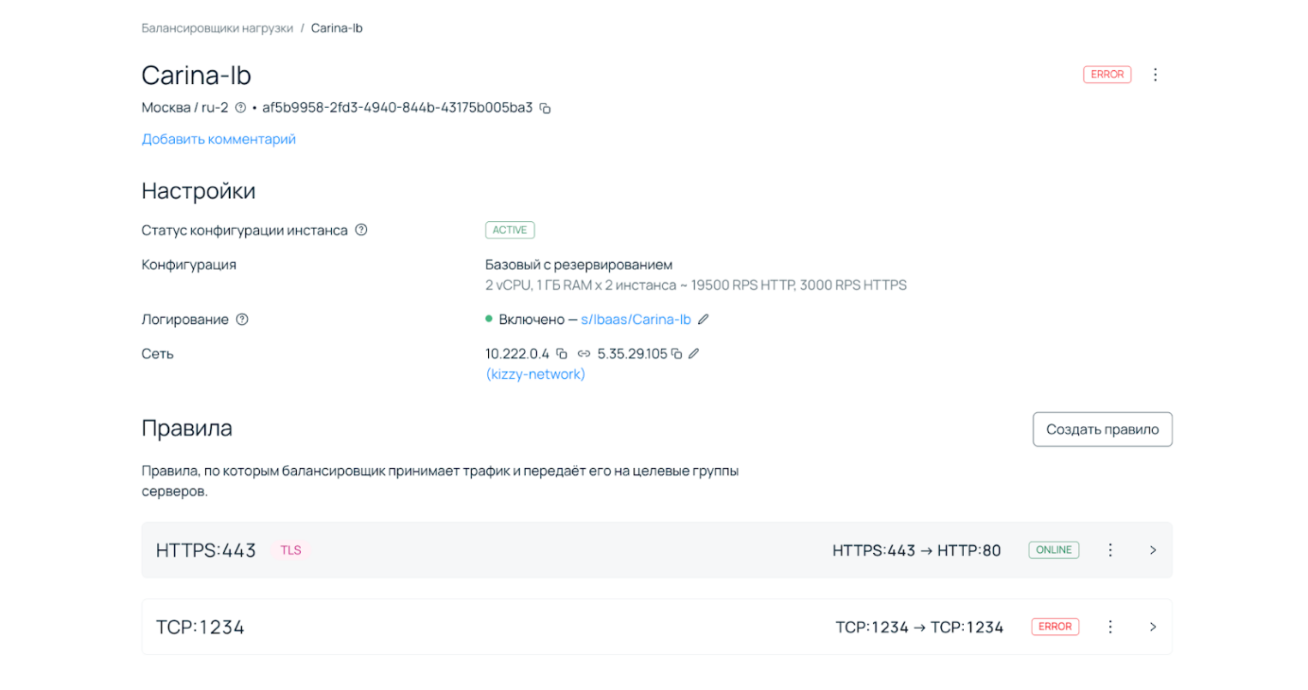Open help icon next to ru-2 region
1308x690 pixels.
point(240,108)
